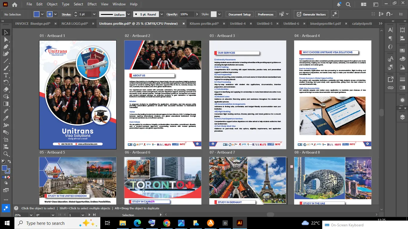
Task: Open the Character panel icon
Action: click(390, 30)
